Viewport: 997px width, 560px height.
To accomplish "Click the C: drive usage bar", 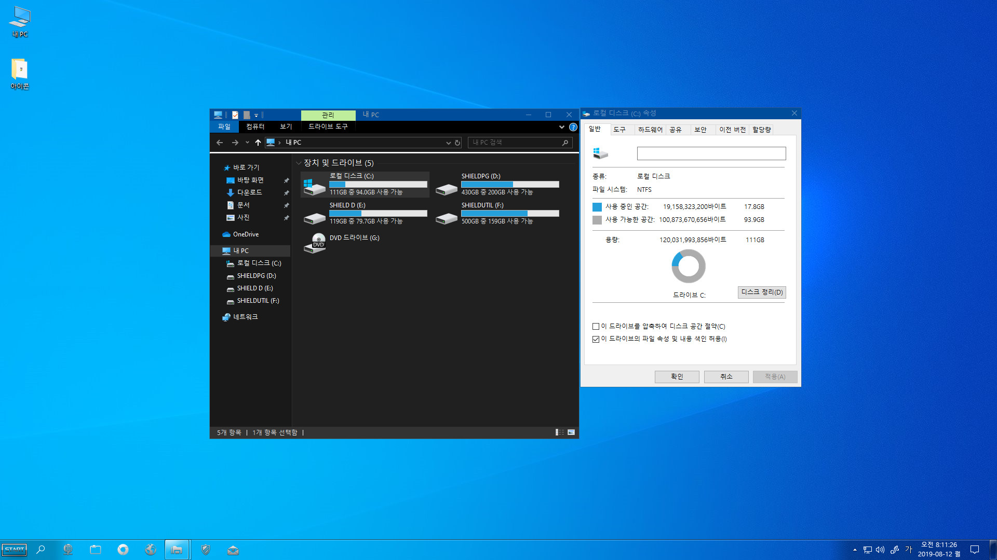I will click(x=378, y=185).
